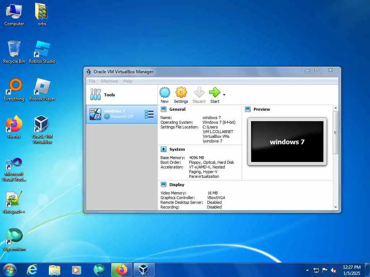The height and width of the screenshot is (277, 370).
Task: Select the Microsoft Visual Studio desktop shortcut
Action: [14, 170]
